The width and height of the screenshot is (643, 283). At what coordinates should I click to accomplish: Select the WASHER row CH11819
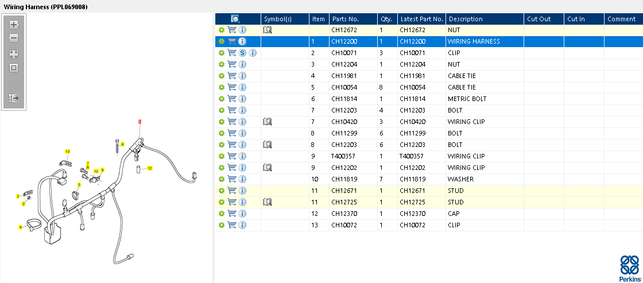(x=460, y=179)
